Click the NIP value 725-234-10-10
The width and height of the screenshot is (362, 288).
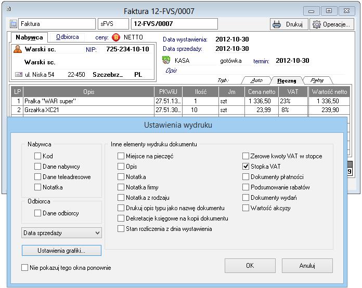click(x=127, y=49)
